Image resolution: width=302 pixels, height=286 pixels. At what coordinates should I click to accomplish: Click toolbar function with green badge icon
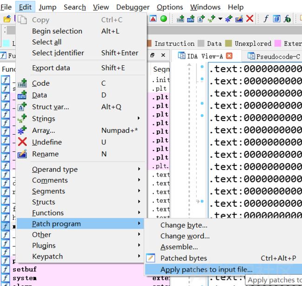pyautogui.click(x=287, y=19)
